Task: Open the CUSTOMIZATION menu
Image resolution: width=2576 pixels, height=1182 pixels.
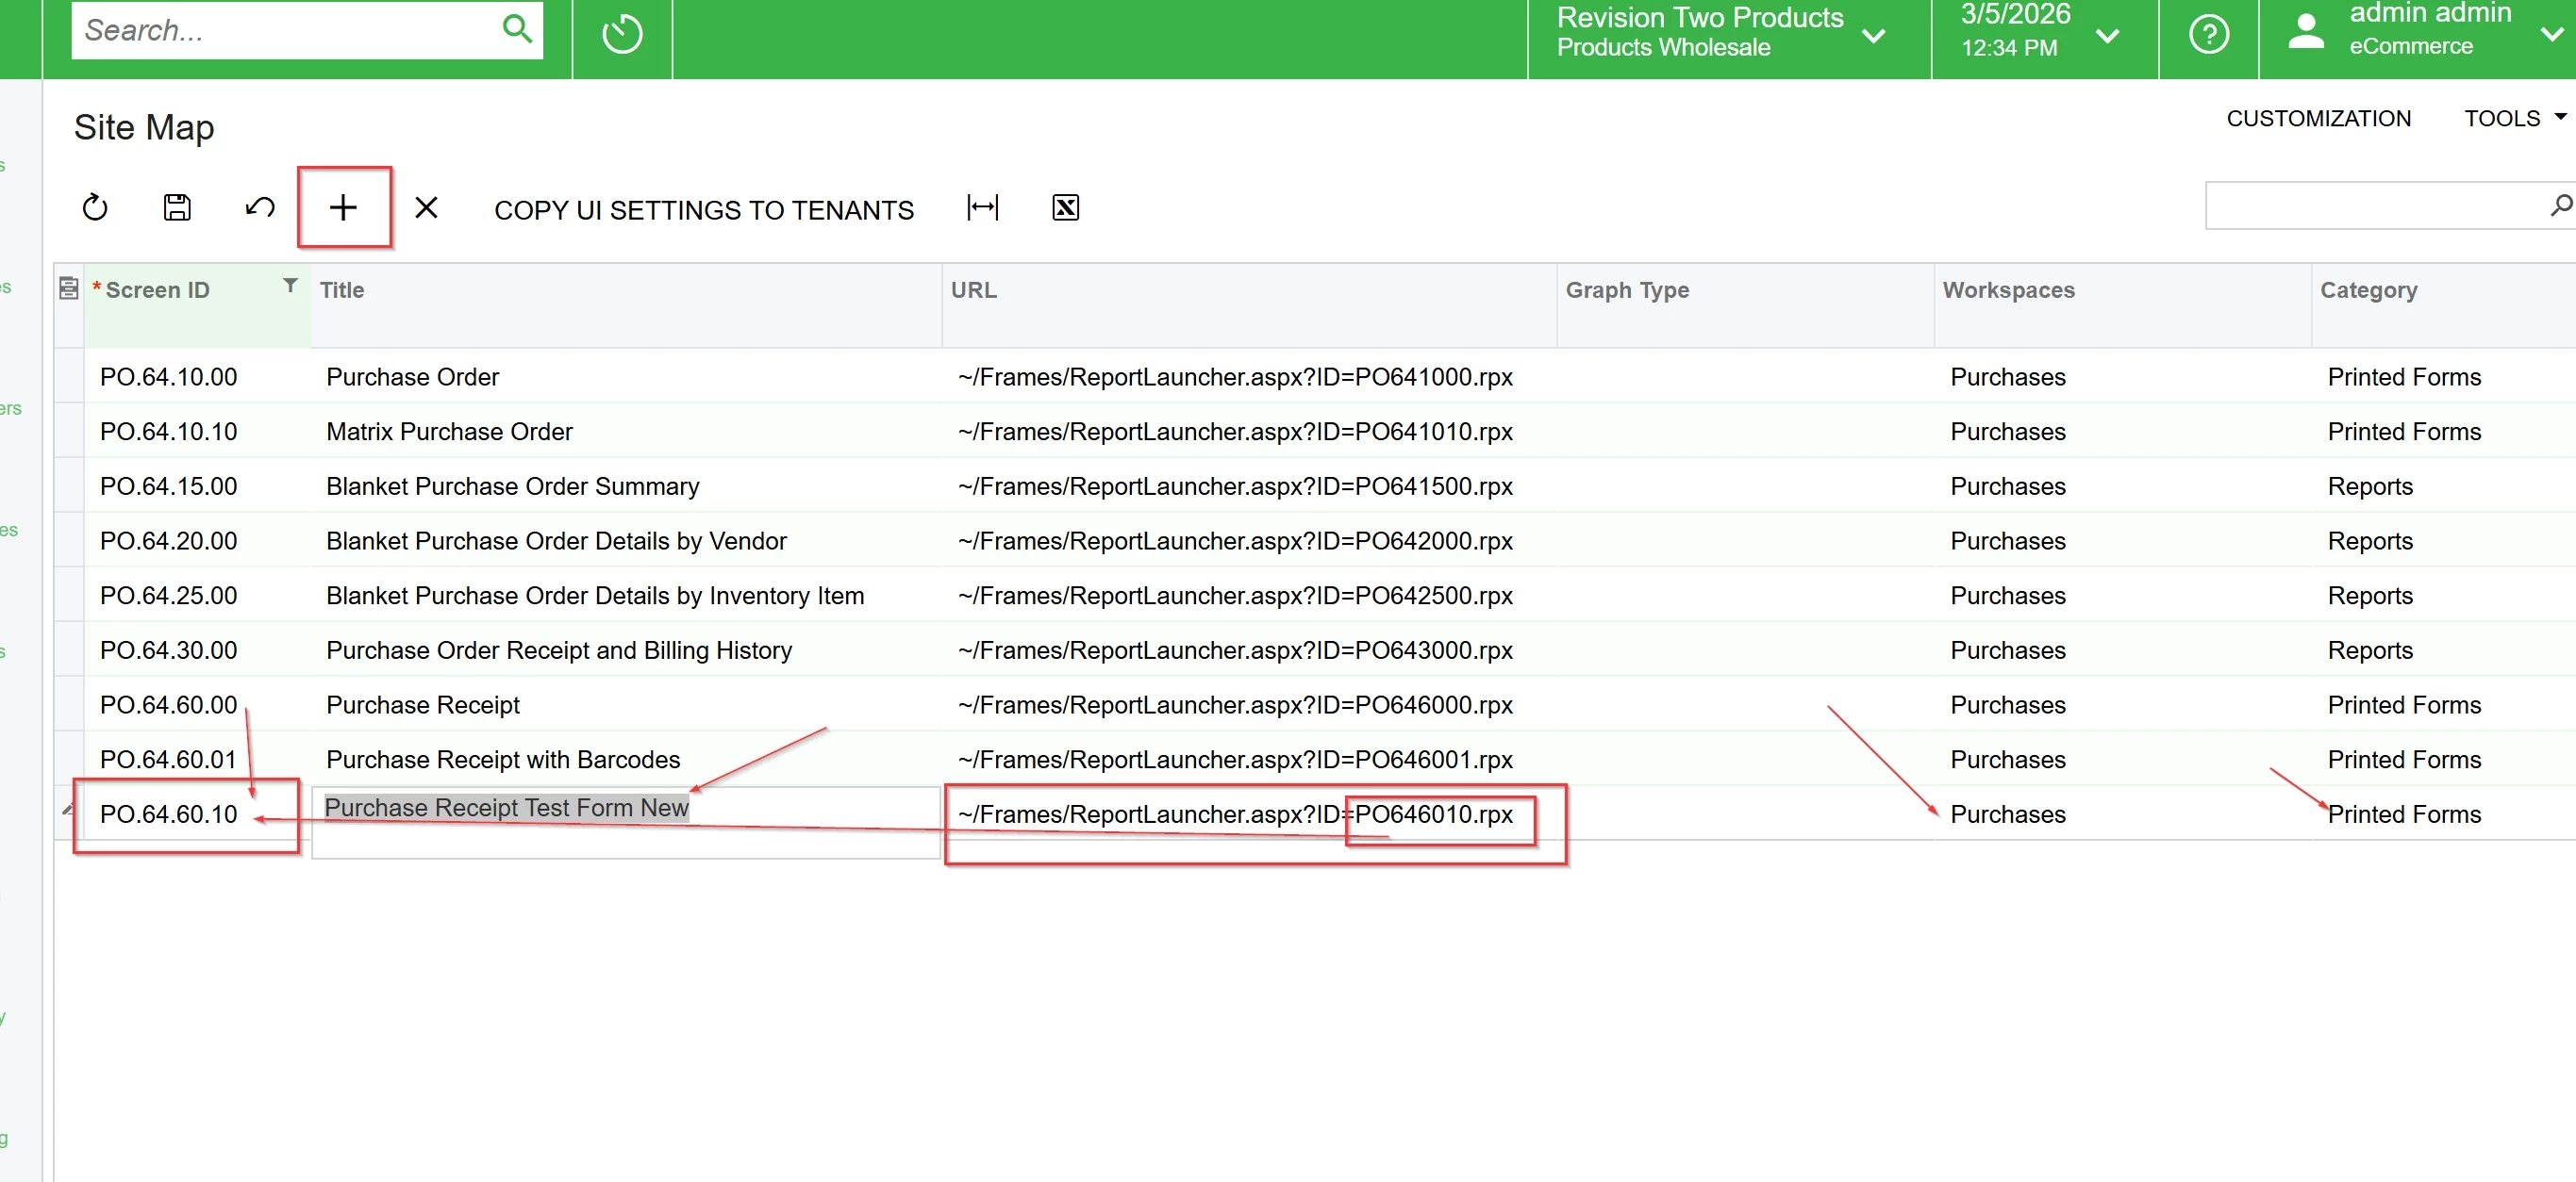Action: pyautogui.click(x=2318, y=119)
